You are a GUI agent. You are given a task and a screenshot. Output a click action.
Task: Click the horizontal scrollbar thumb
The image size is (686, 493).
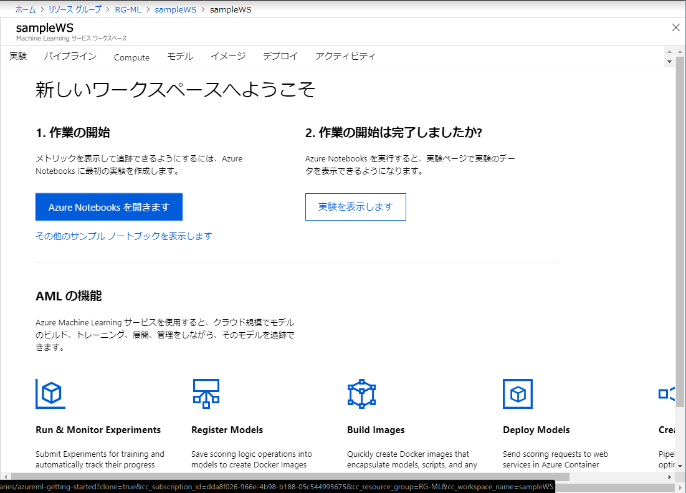pyautogui.click(x=290, y=477)
